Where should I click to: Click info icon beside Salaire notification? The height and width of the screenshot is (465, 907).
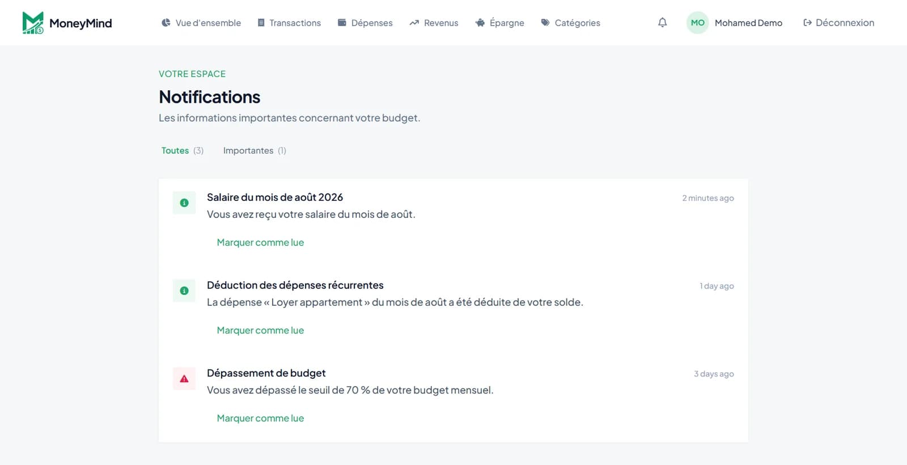184,202
